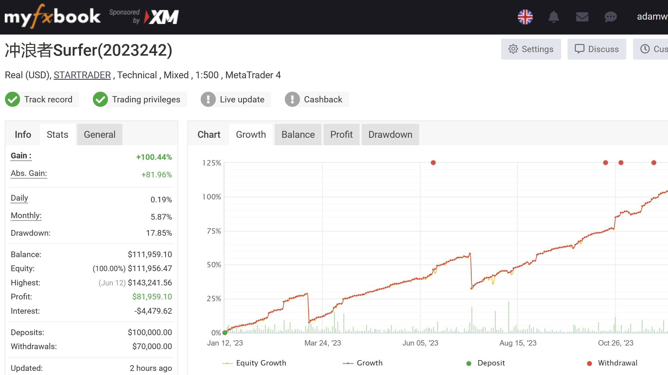Screen dimensions: 668x375
Task: Open the Balance chart tab
Action: 298,135
